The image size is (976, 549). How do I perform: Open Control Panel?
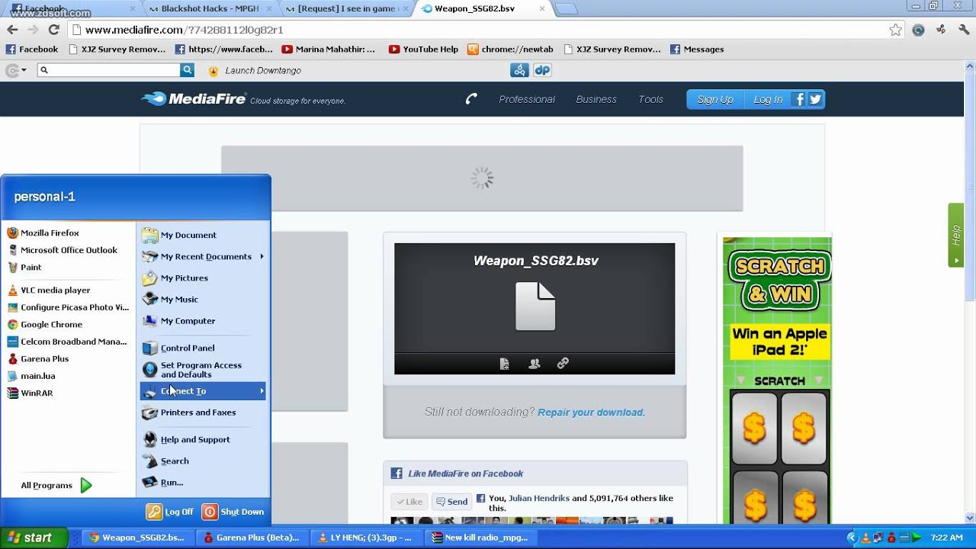click(x=178, y=348)
